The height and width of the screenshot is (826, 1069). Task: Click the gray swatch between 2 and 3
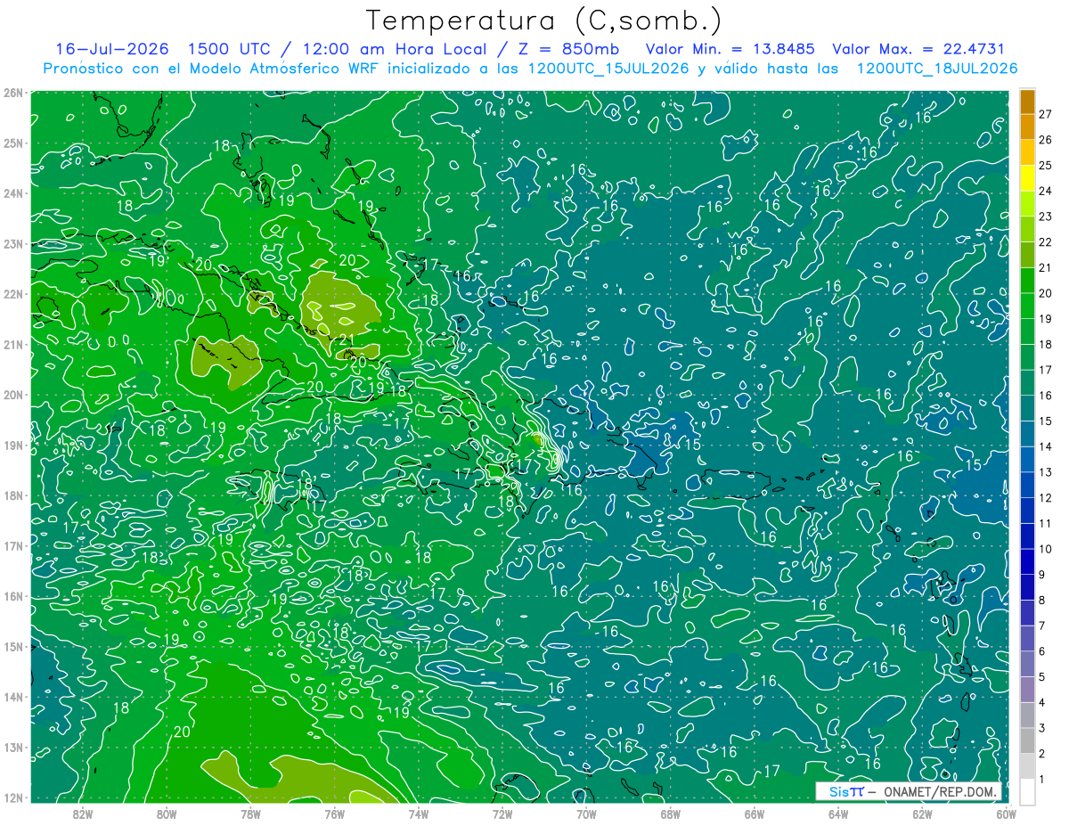[1027, 740]
